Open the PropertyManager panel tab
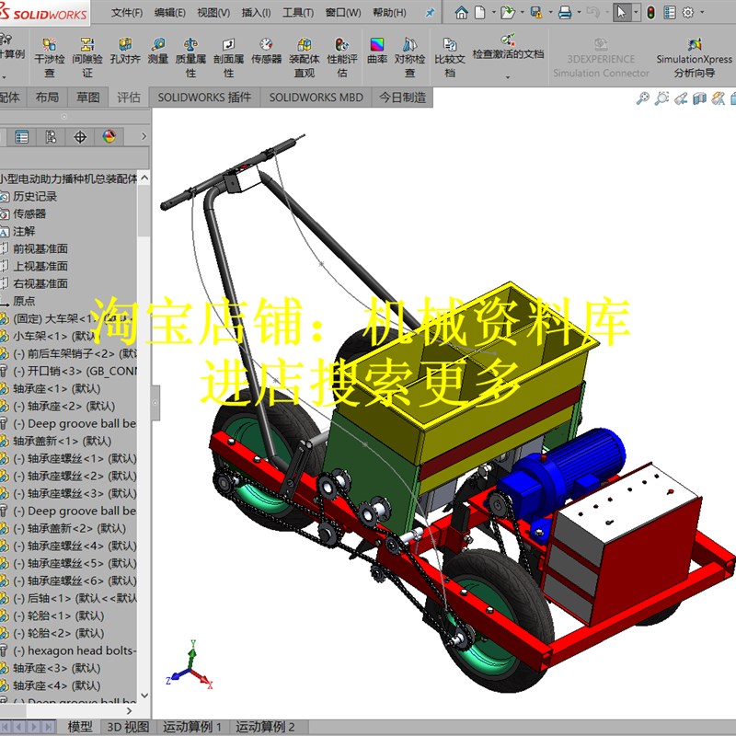 (21, 137)
